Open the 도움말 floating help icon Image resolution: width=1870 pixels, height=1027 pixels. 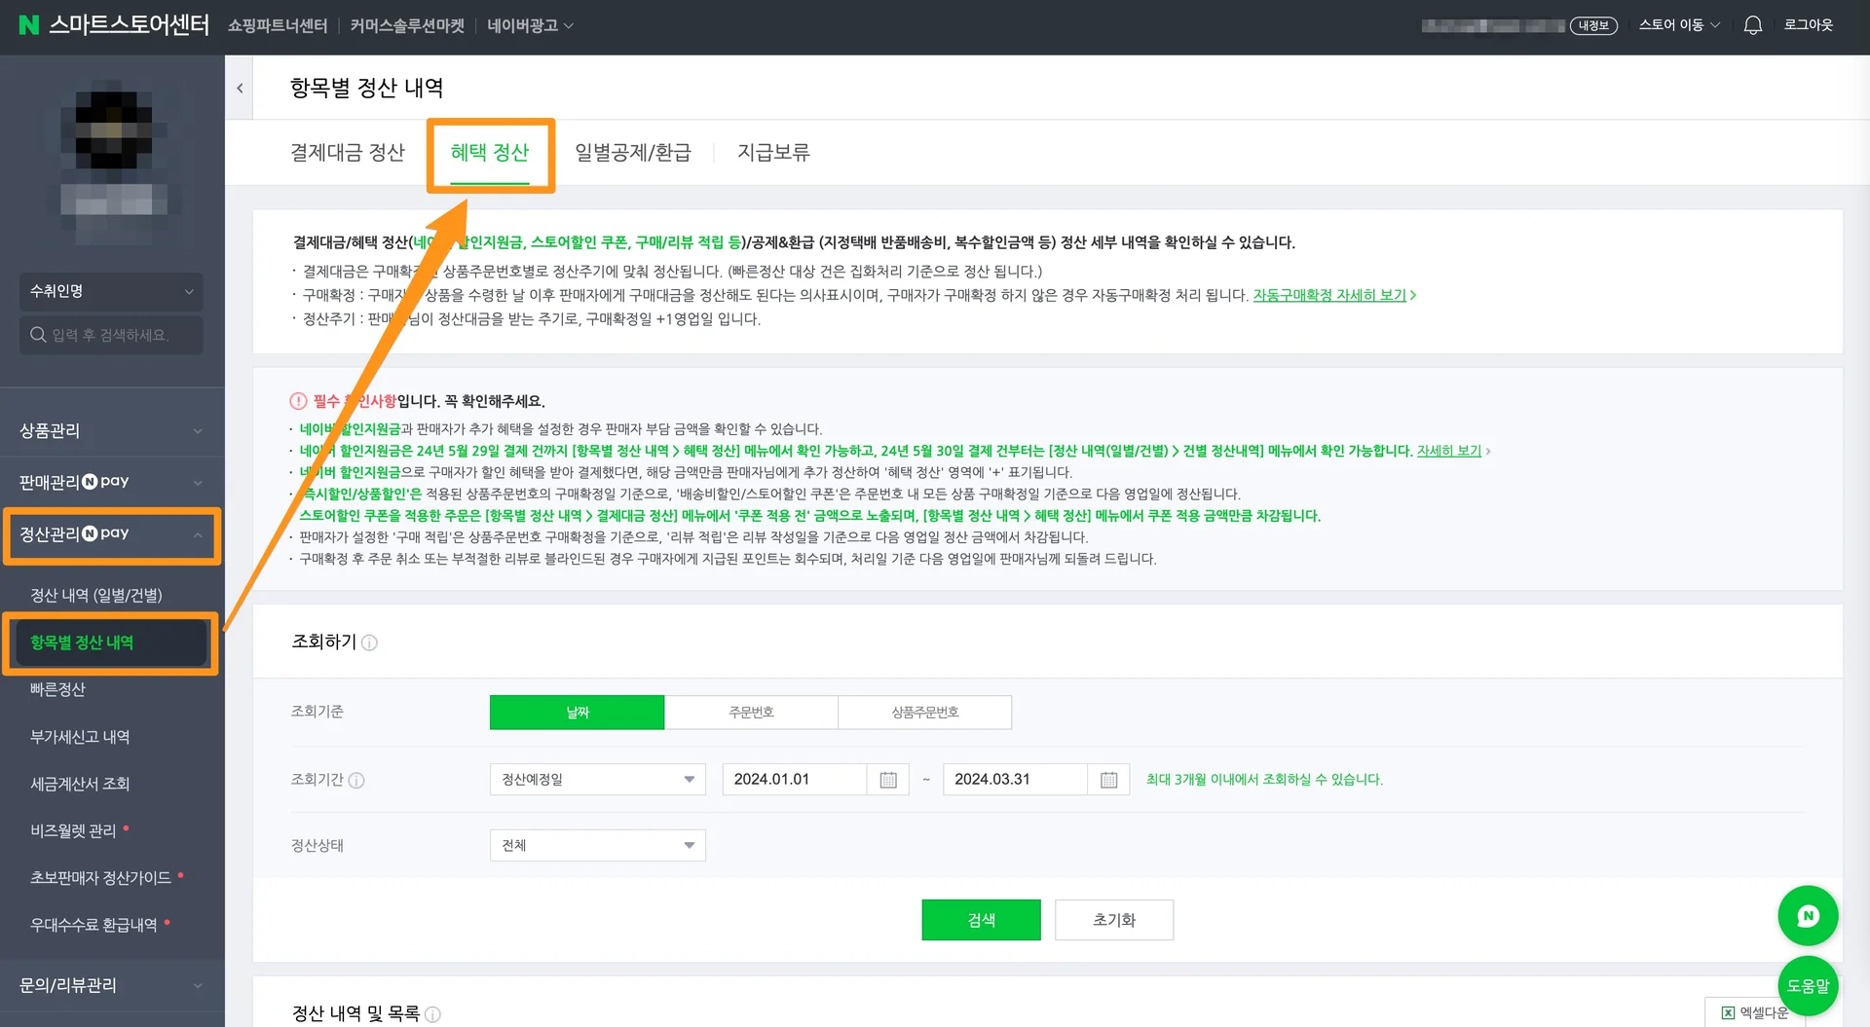[1808, 985]
